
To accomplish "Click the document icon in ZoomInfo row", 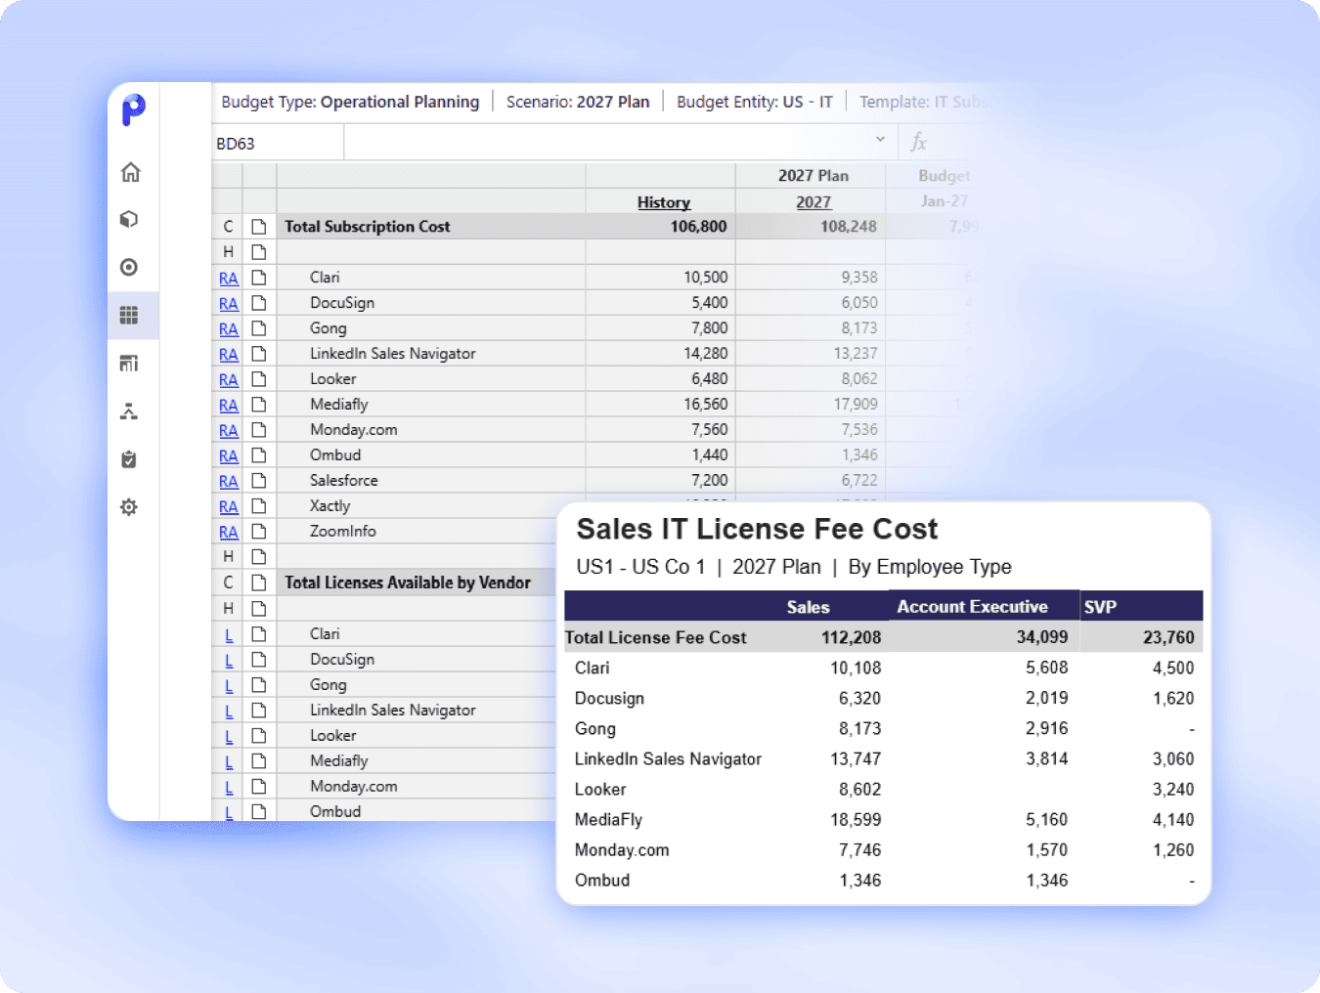I will coord(259,532).
